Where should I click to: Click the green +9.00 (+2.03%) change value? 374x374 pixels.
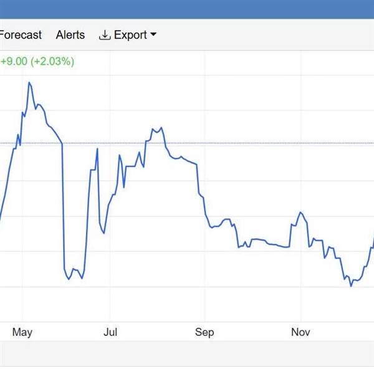[37, 62]
